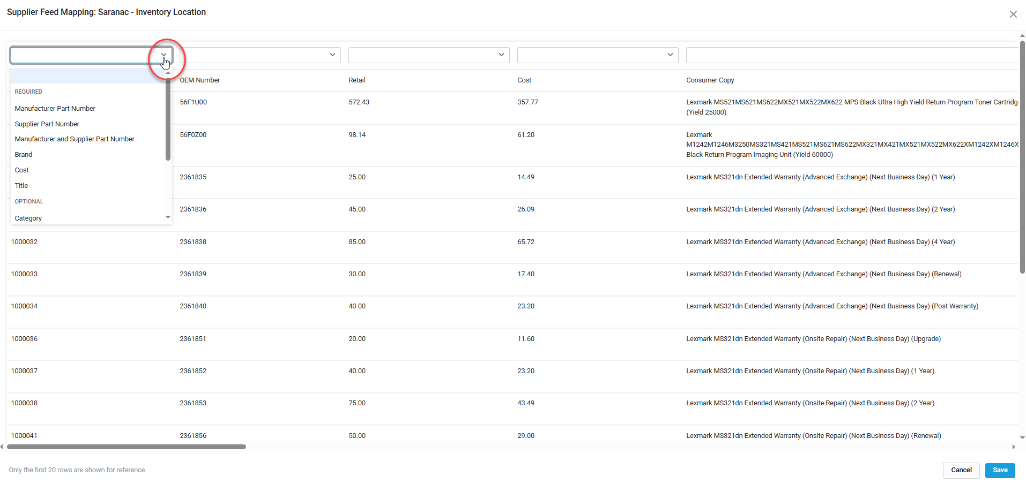
Task: Collapse the first column mapping dropdown
Action: click(x=164, y=55)
